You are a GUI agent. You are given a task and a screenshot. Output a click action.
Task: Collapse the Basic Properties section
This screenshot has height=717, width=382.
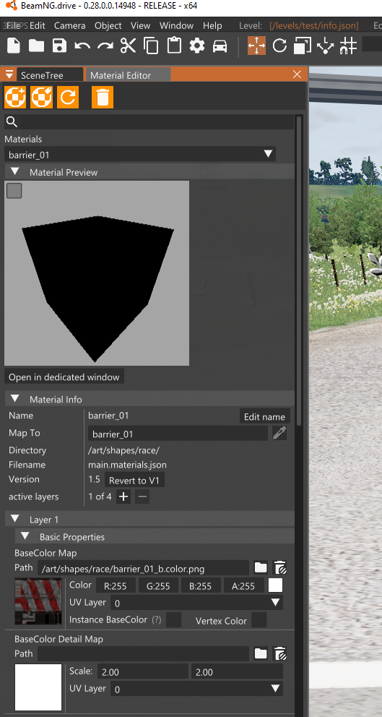pos(25,536)
